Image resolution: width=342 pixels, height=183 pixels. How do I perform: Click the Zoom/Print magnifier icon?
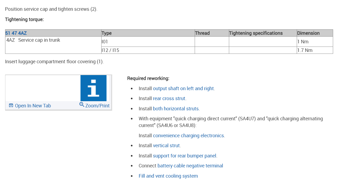point(82,104)
